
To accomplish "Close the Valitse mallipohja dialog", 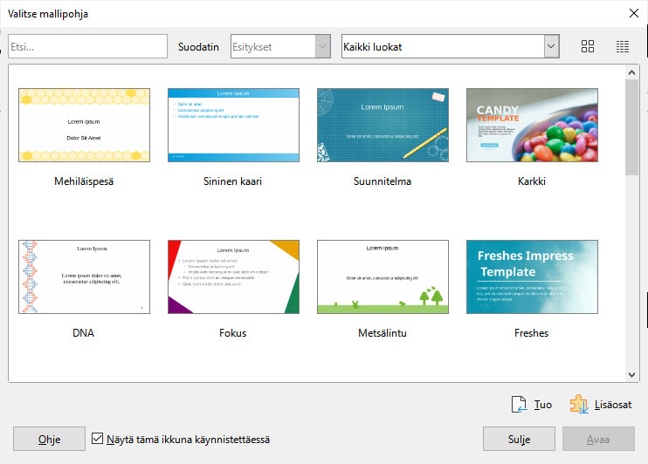I will [x=633, y=13].
